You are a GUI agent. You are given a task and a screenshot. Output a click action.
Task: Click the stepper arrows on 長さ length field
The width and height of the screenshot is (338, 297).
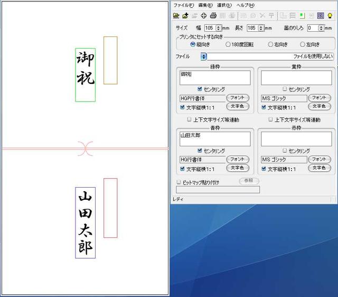[261, 27]
